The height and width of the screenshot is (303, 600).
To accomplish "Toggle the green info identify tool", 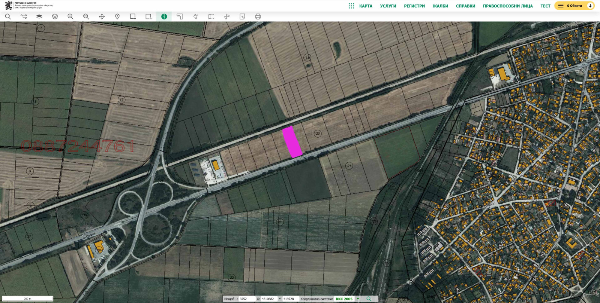I will pos(164,16).
